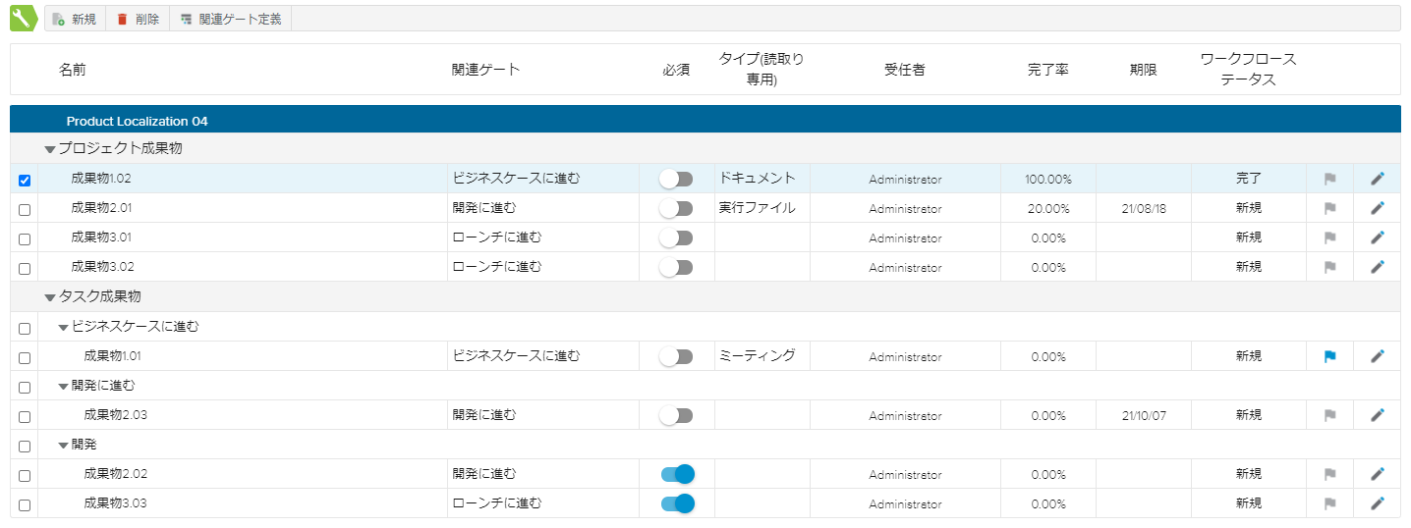Click the 完了率 column header

(x=1047, y=70)
